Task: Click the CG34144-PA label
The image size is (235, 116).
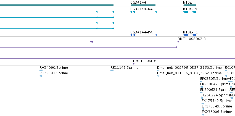Action: (x=141, y=32)
